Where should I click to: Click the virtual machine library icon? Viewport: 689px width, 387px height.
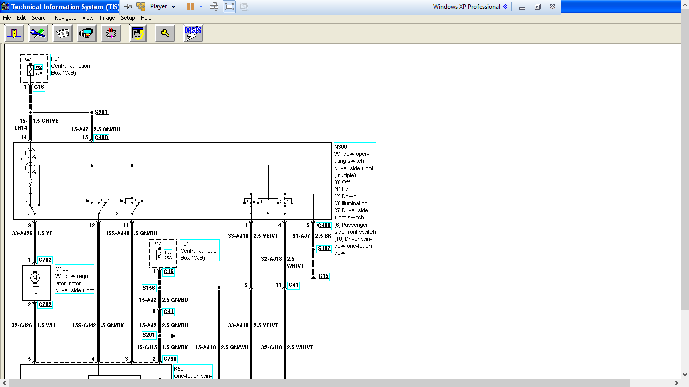(141, 7)
